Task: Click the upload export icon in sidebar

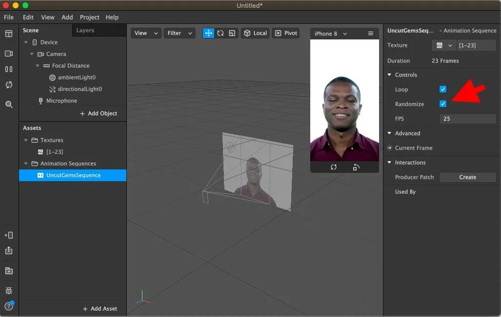Action: pos(9,251)
